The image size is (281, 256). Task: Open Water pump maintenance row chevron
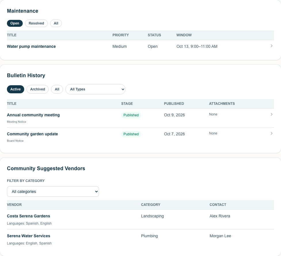pos(271,46)
